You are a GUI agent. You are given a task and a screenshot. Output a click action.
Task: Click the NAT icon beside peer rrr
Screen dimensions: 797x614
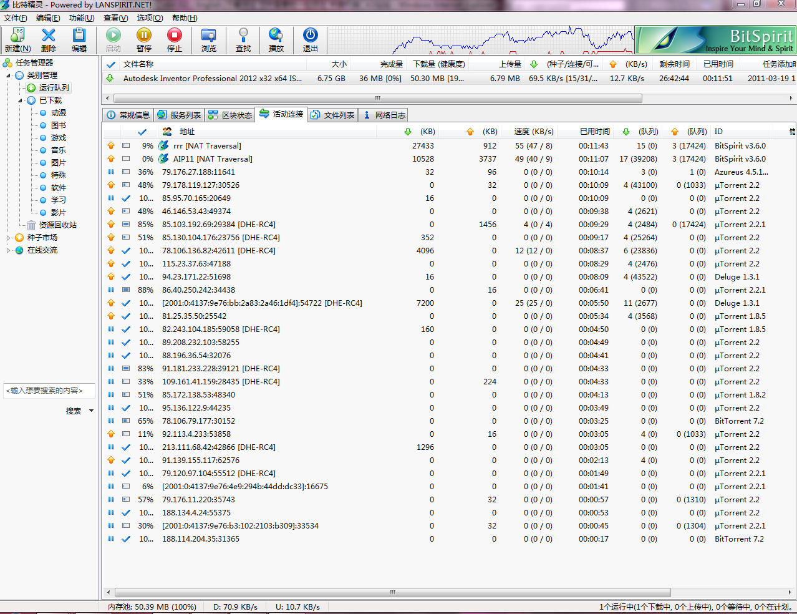(164, 145)
